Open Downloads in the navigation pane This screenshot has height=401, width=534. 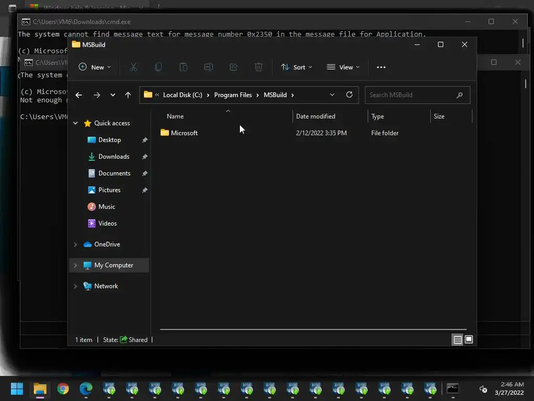(x=114, y=157)
